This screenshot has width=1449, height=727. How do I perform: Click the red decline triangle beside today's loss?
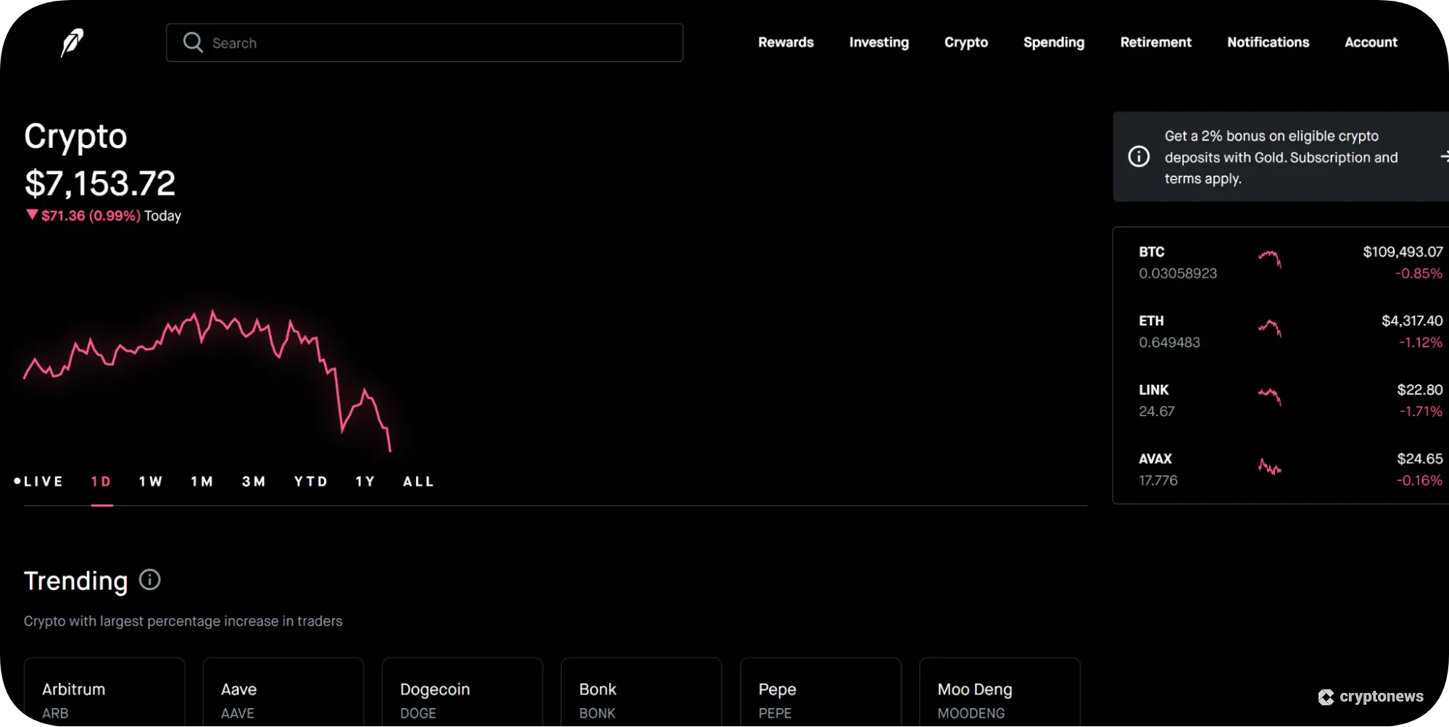(31, 215)
